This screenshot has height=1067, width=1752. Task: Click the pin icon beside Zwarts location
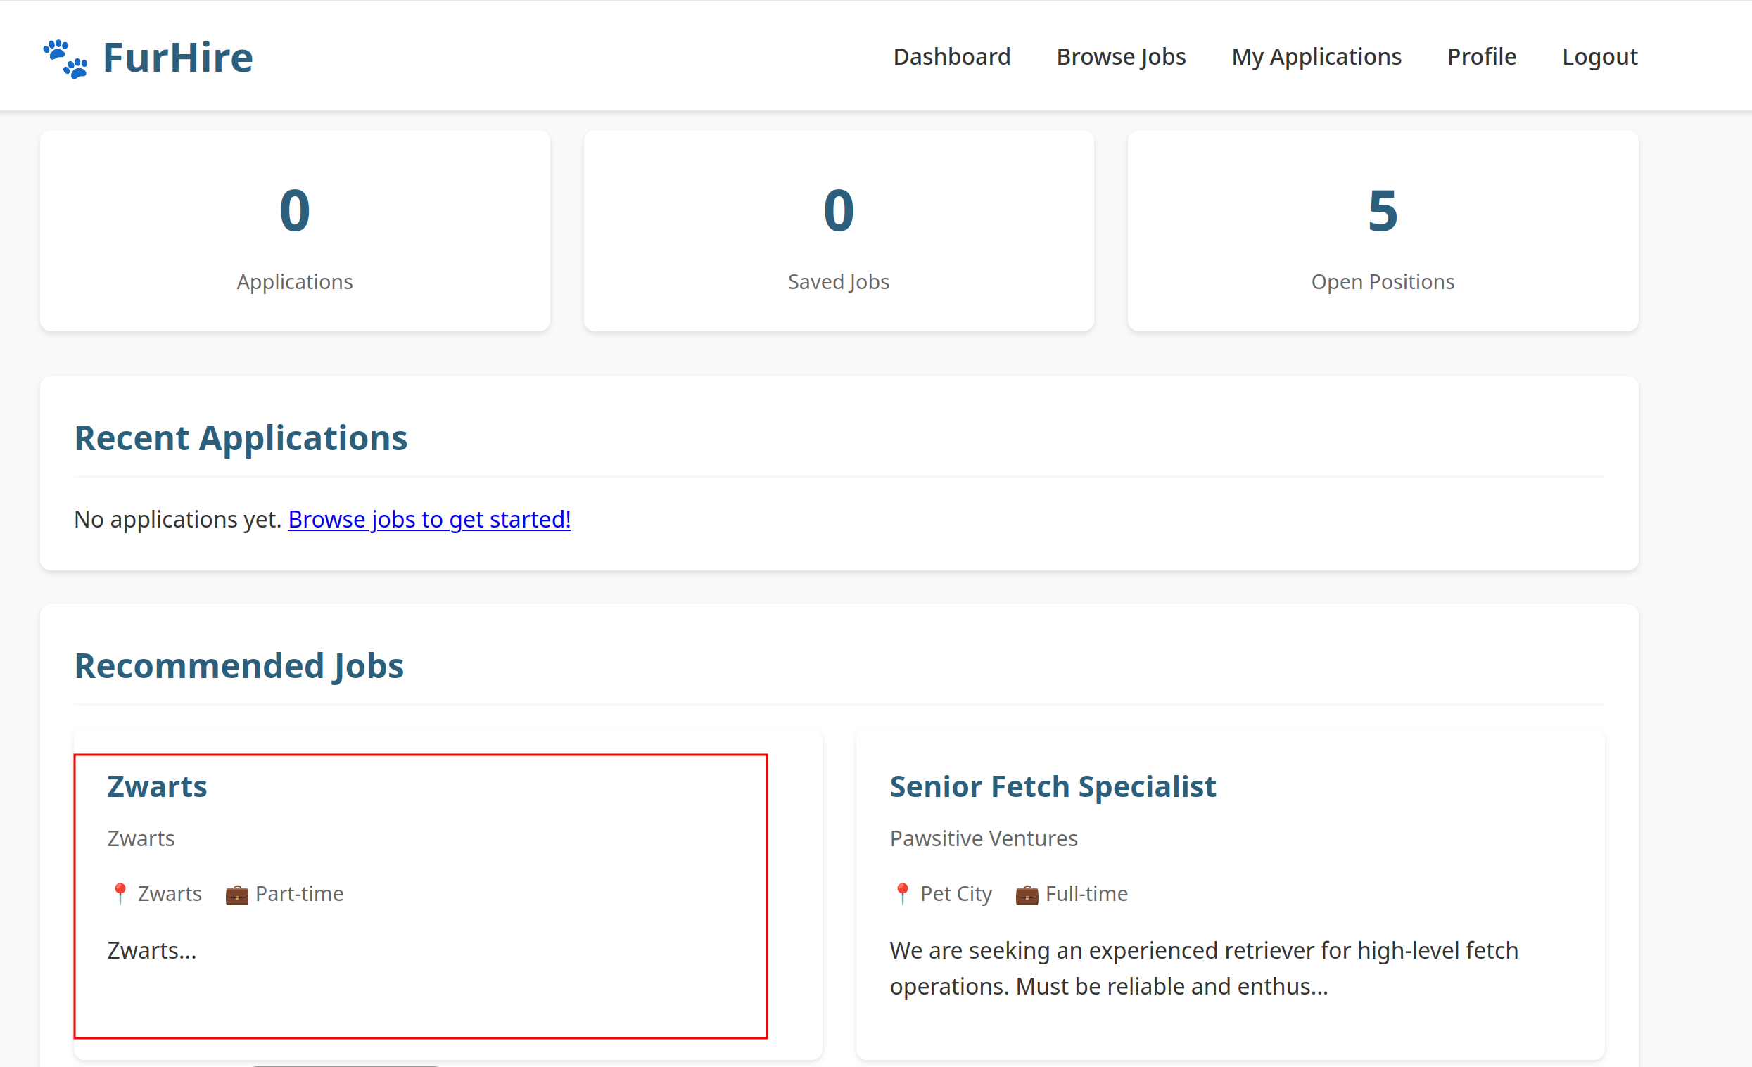click(120, 893)
